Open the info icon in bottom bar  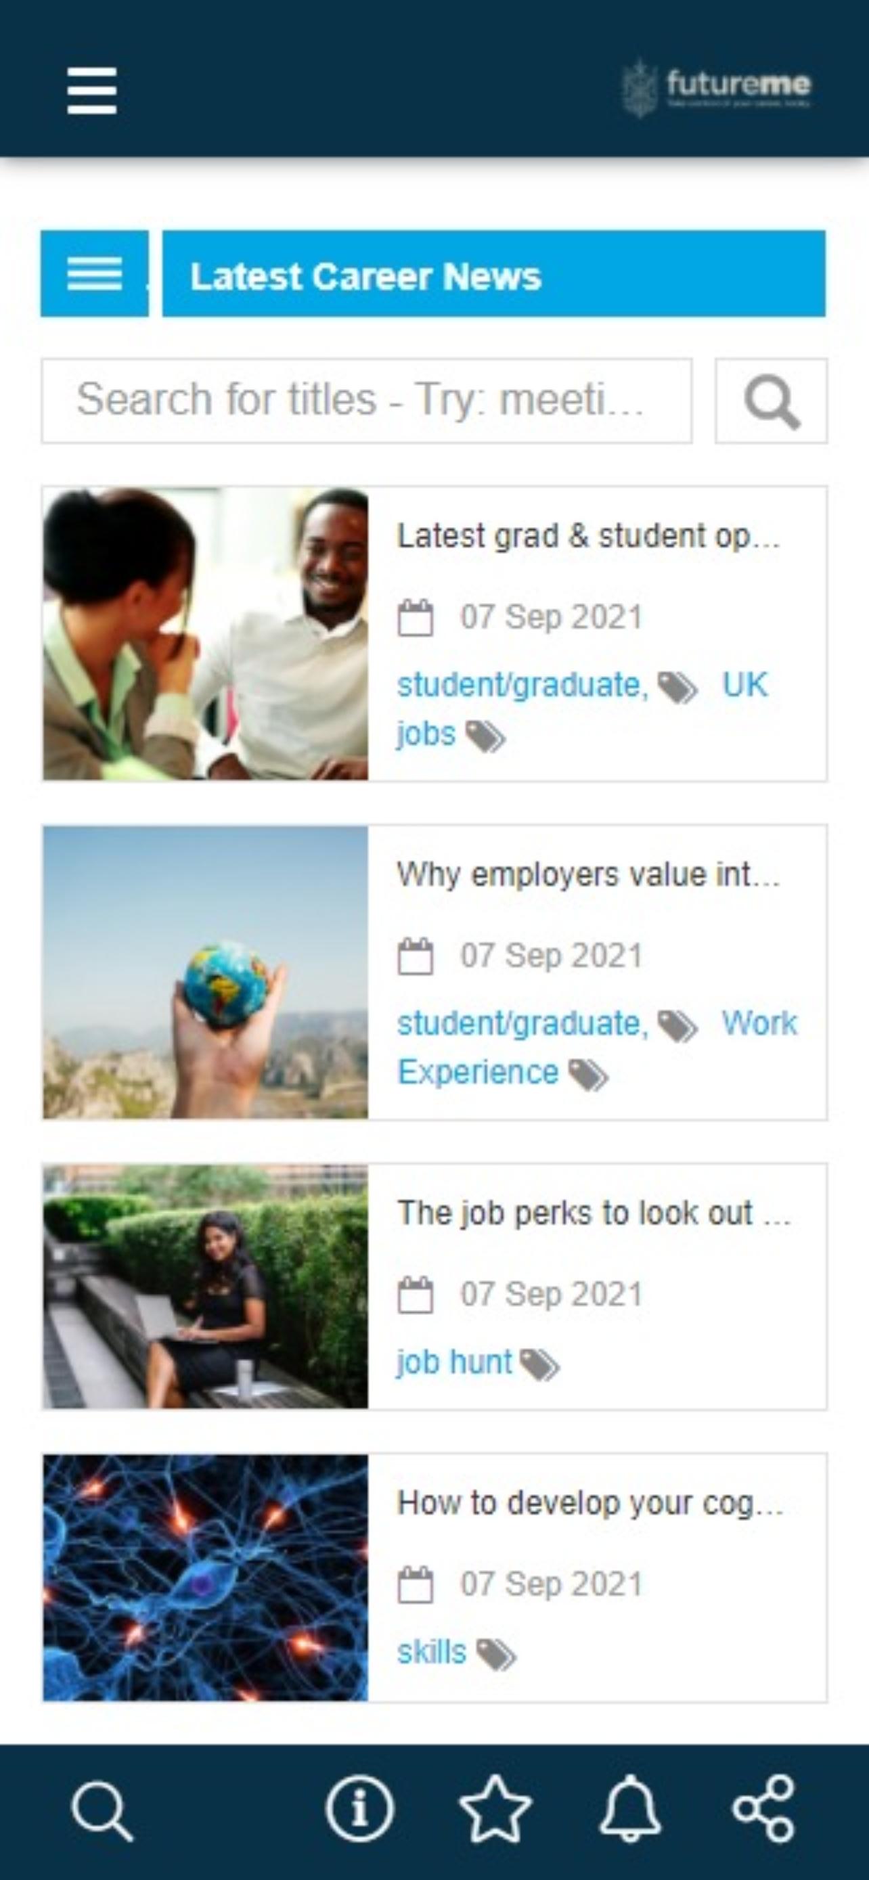[x=359, y=1810]
